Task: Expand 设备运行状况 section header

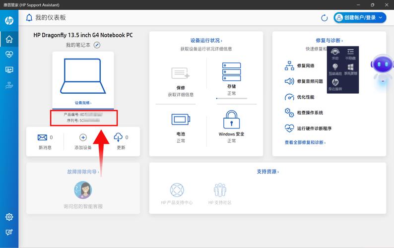Action: pyautogui.click(x=206, y=40)
